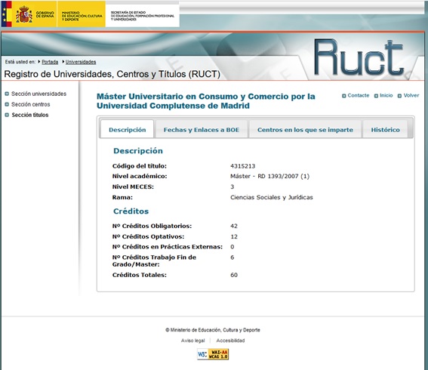The height and width of the screenshot is (370, 428).
Task: Follow the Portada breadcrumb link
Action: pos(50,62)
